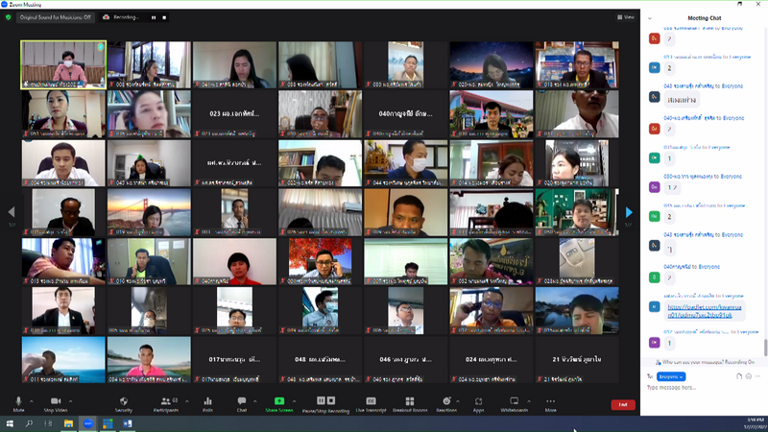Select participant tile named 046
Screen dimensions: 768x432
tap(405, 359)
